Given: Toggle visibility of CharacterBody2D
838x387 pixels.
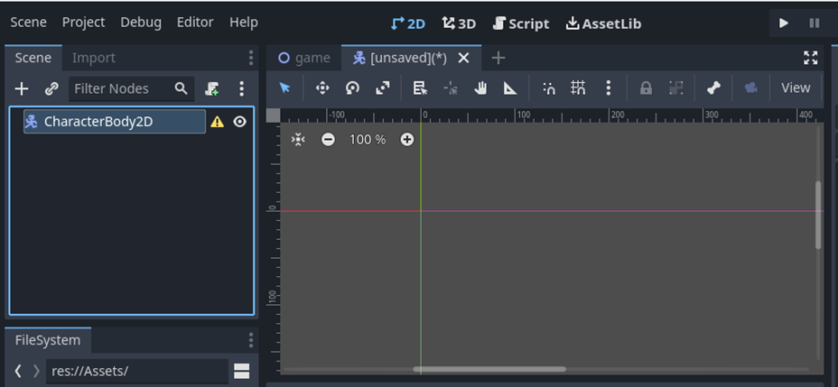Looking at the screenshot, I should [x=240, y=122].
